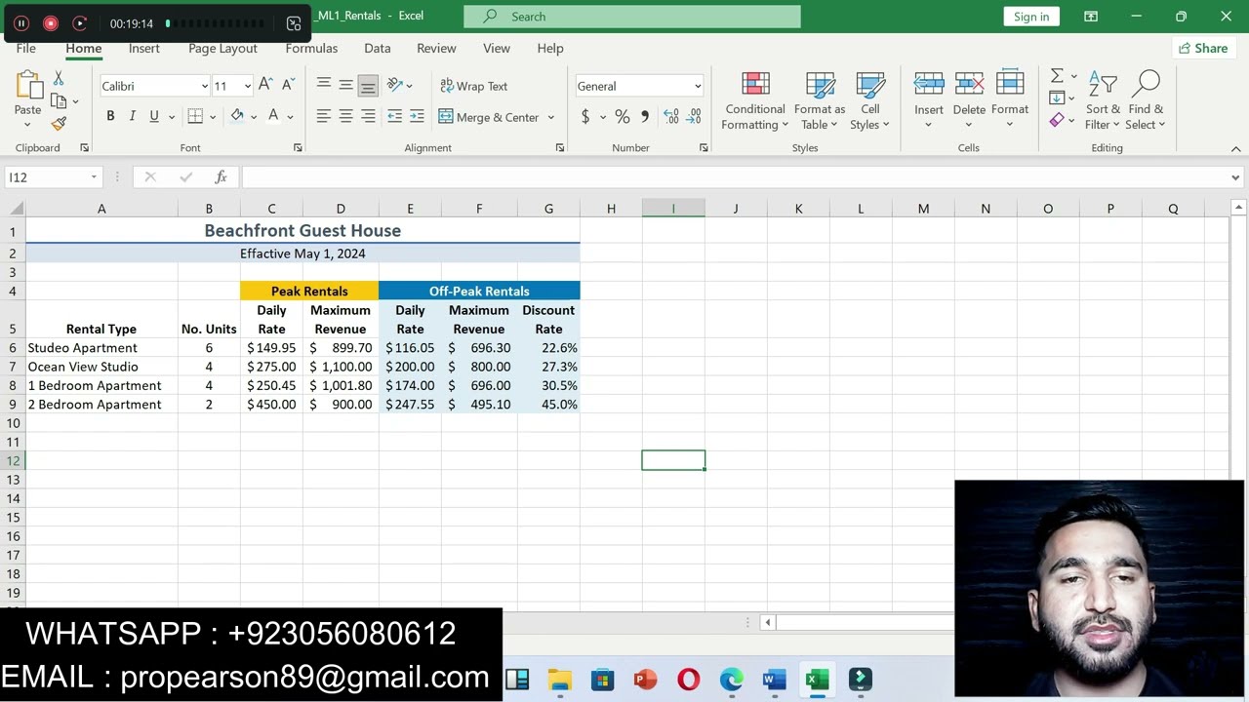Viewport: 1249px width, 702px height.
Task: Apply the red Font Color A
Action: point(274,116)
